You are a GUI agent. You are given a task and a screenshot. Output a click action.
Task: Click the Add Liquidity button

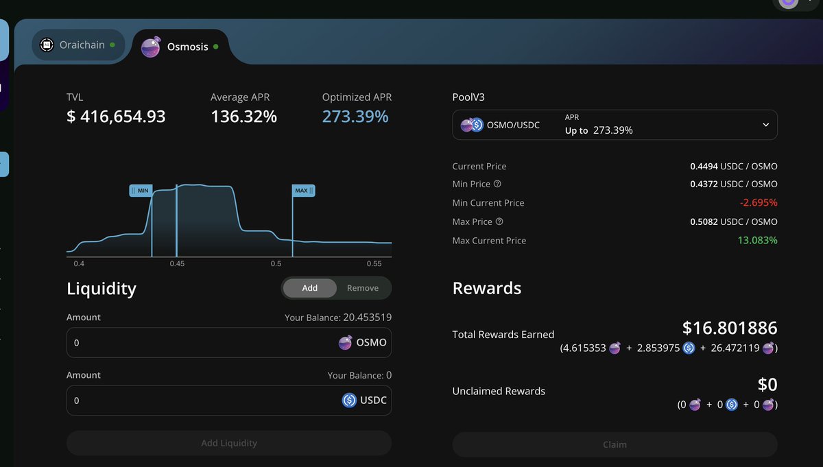[229, 443]
